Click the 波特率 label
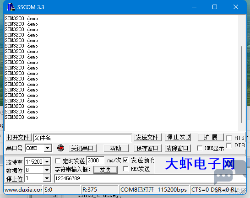This screenshot has height=198, width=250. 15,162
